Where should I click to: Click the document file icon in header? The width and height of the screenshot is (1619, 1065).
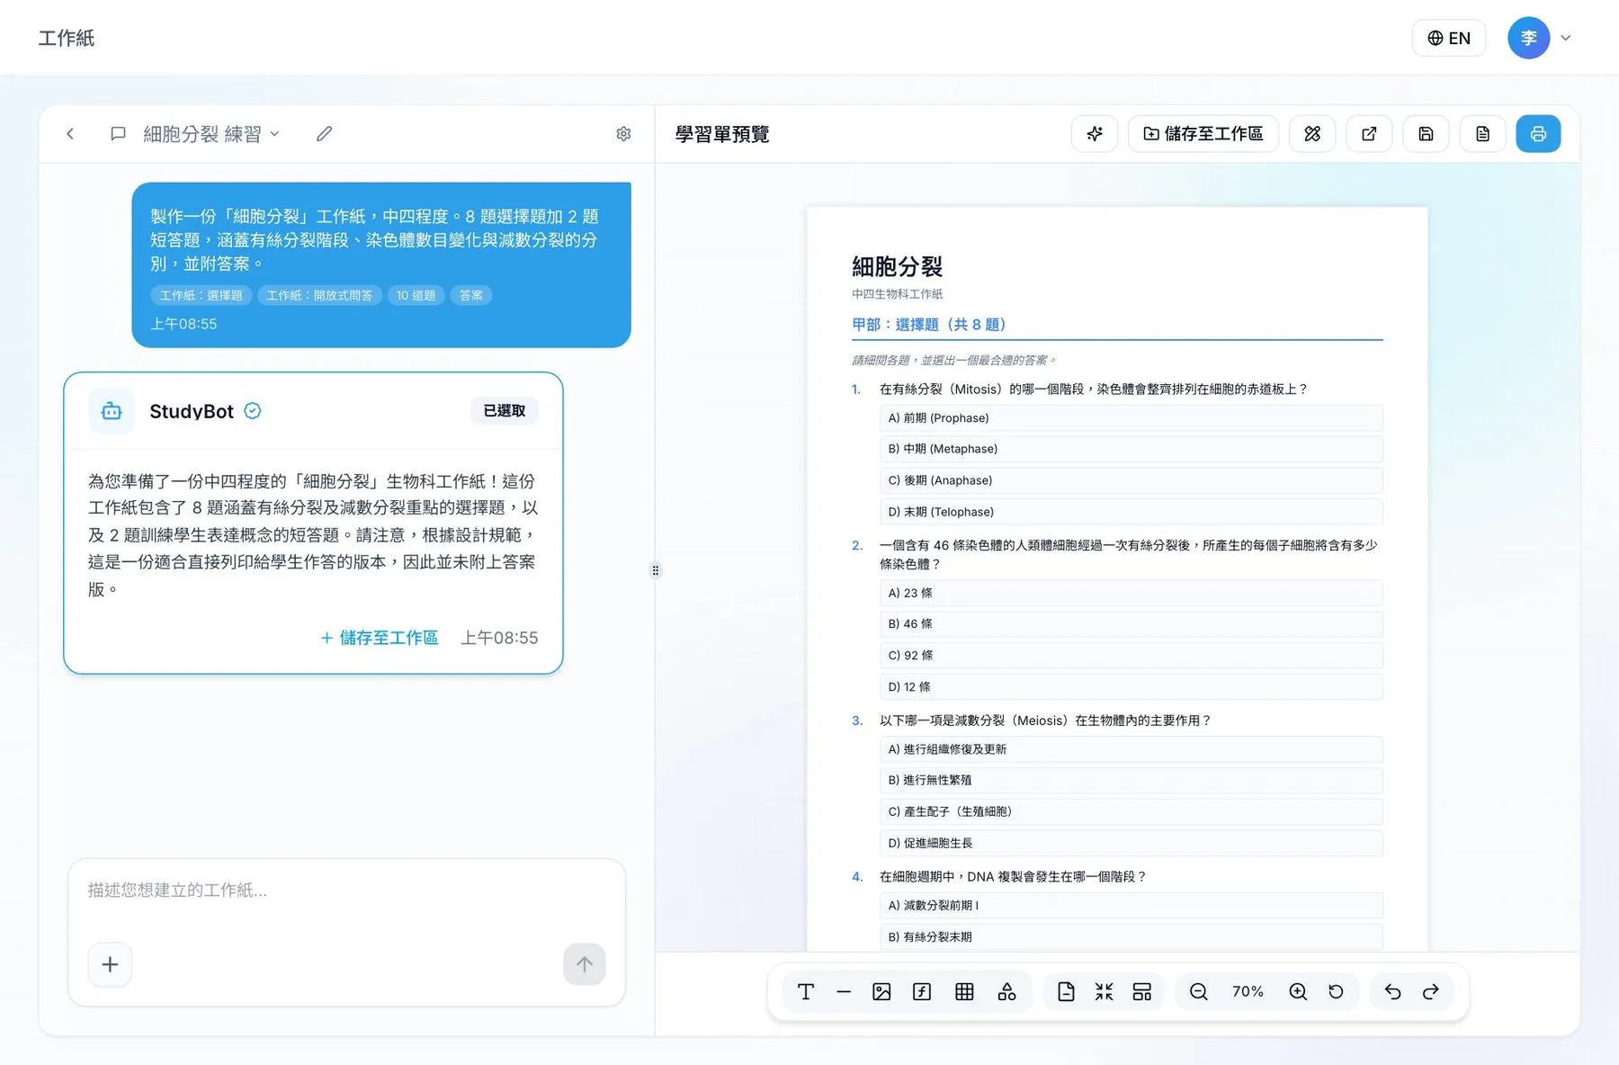point(1482,134)
